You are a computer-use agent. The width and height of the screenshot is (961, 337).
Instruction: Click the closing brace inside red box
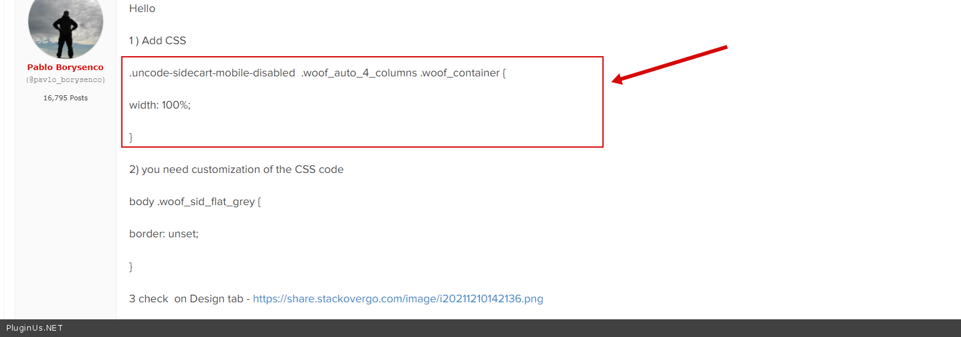[x=131, y=138]
